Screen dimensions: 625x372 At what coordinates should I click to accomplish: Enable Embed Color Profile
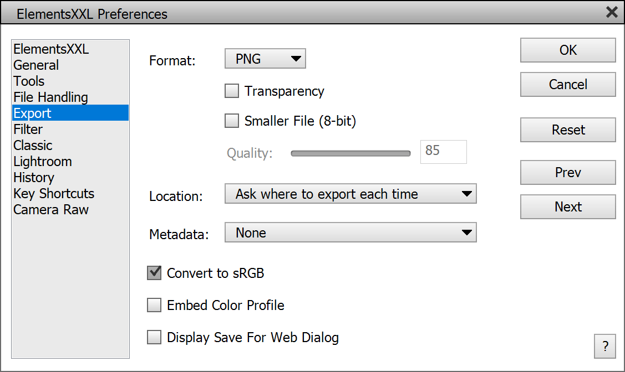(154, 305)
